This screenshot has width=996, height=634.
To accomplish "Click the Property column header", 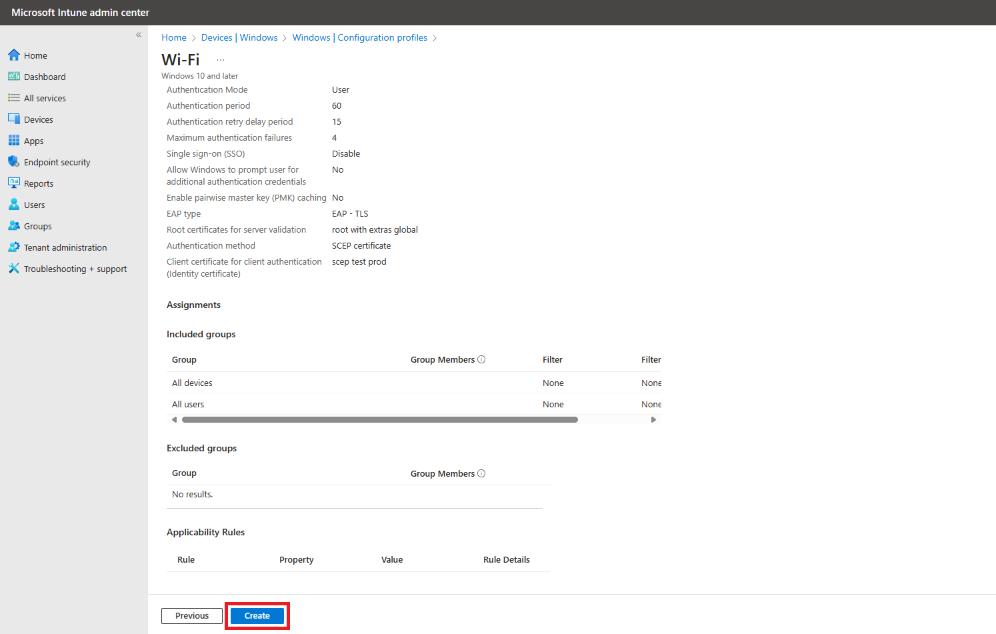I will [x=297, y=559].
